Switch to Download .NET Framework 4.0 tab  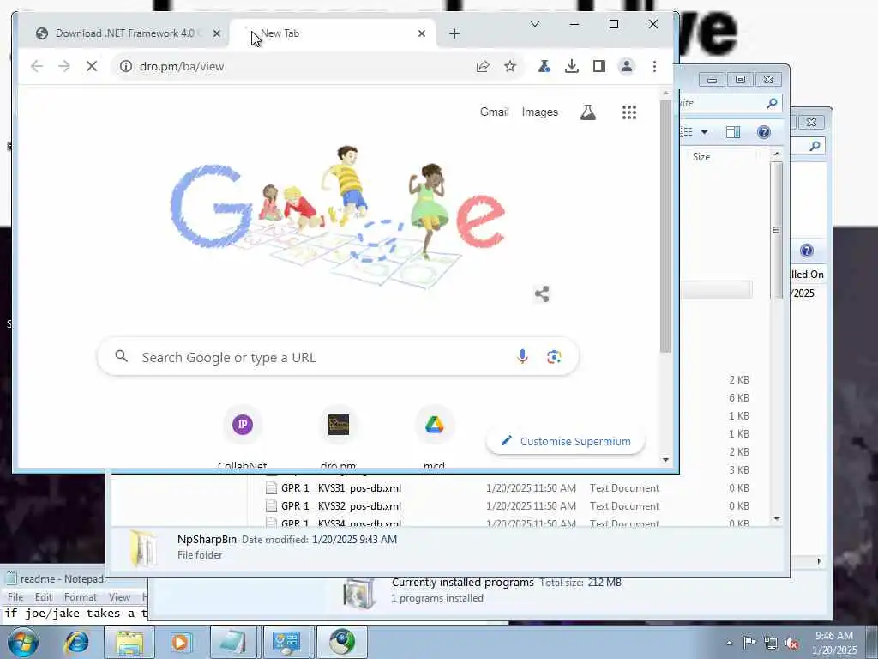(123, 33)
